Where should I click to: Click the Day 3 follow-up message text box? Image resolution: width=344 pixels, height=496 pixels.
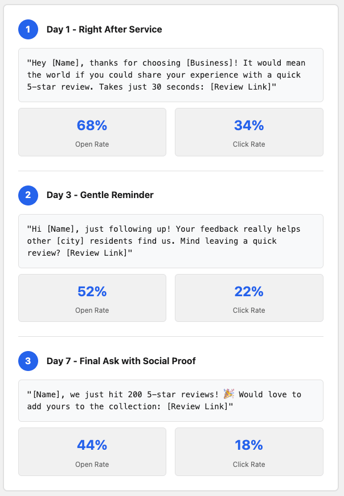(171, 241)
